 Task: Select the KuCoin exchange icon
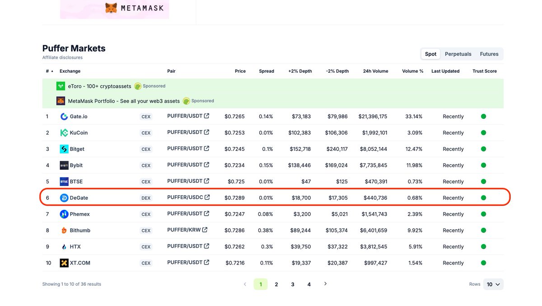coord(64,133)
